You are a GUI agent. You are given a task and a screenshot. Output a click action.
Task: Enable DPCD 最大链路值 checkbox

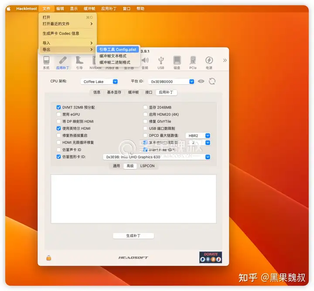click(x=145, y=135)
